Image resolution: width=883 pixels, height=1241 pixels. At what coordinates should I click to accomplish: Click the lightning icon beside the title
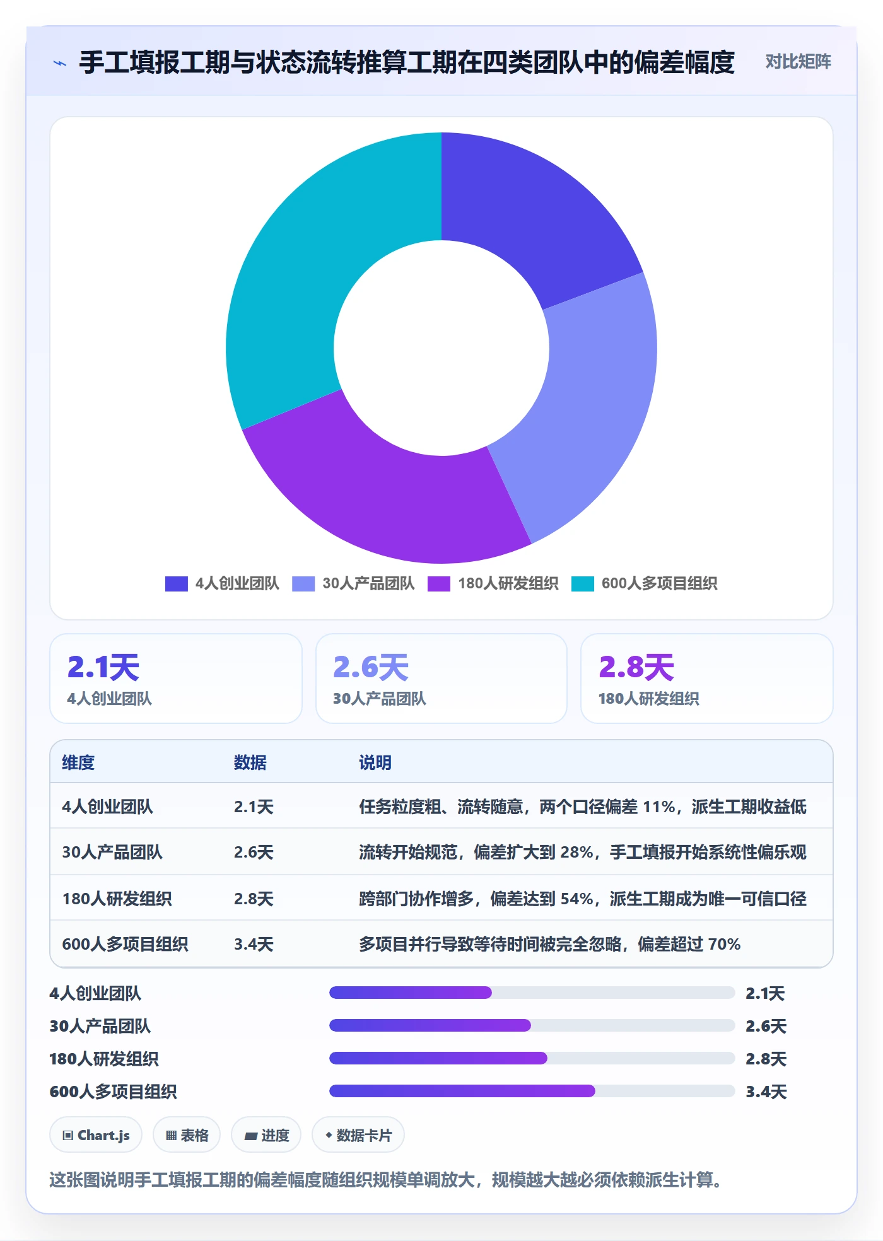60,62
